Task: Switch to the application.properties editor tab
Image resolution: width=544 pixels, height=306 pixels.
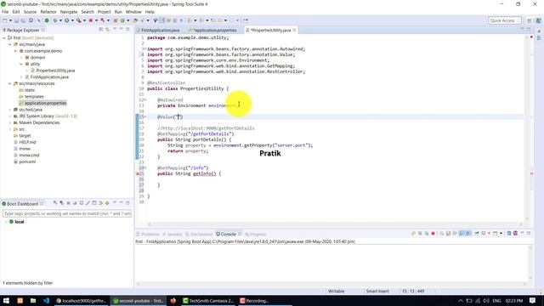Action: (212, 31)
